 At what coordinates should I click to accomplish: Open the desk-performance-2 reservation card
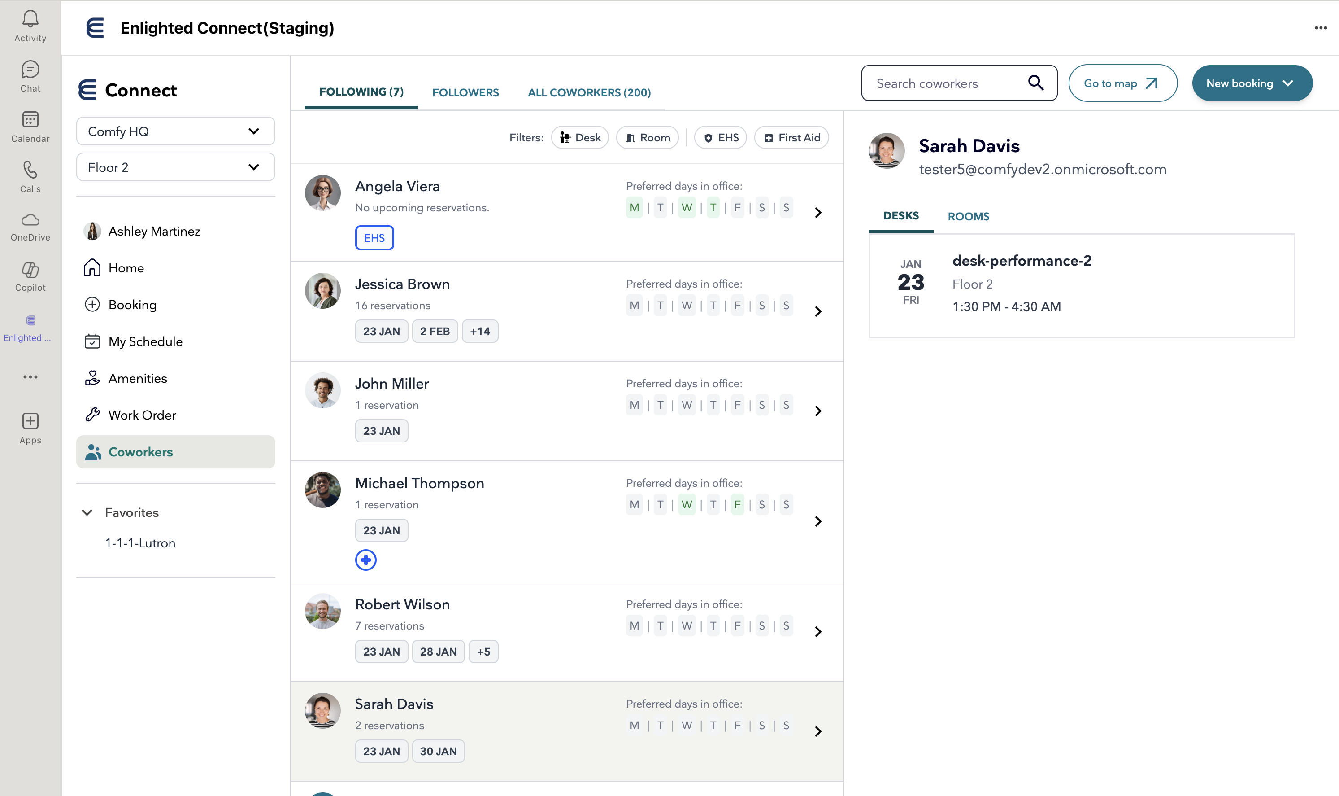(1082, 286)
